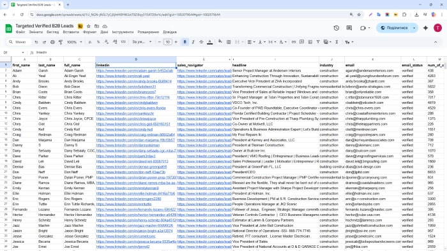This screenshot has height=251, width=447.
Task: Open the name box dropdown arrow
Action: [x=22, y=53]
